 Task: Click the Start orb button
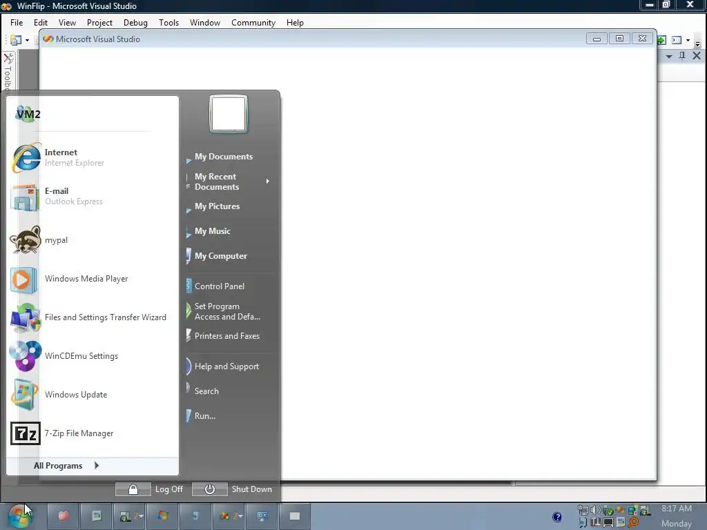20,516
